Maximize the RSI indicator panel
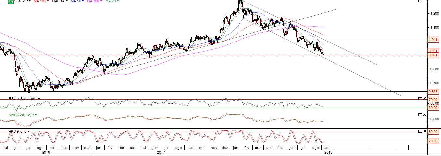441x156 pixels. [420, 98]
